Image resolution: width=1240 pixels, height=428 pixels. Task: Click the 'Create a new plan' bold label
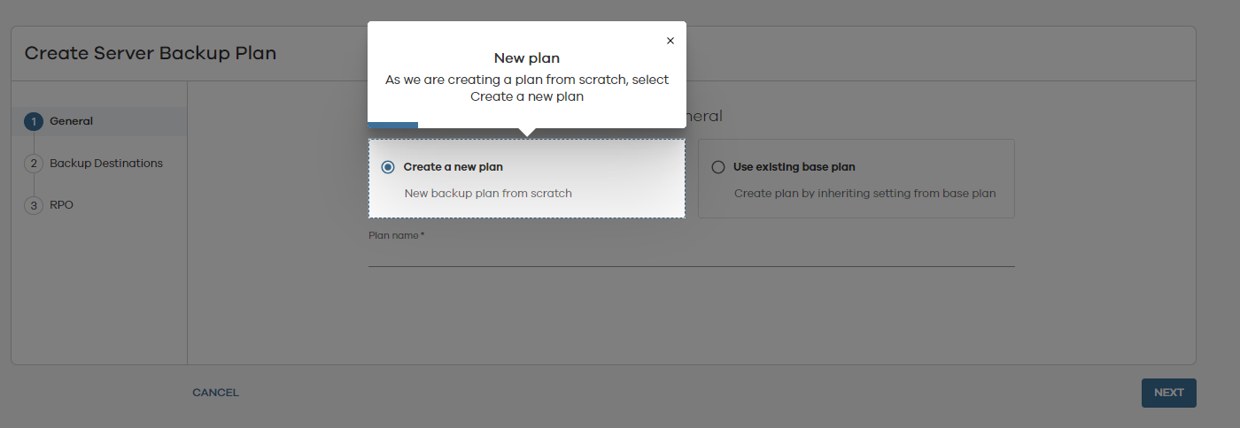[x=453, y=167]
